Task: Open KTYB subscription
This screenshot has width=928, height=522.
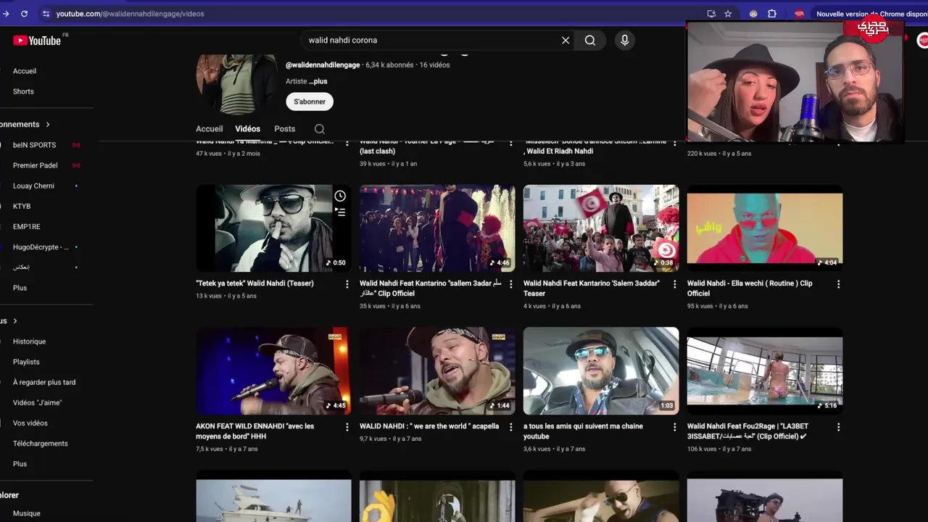Action: click(22, 206)
